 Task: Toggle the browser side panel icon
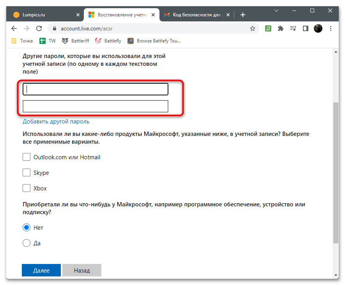coord(305,28)
